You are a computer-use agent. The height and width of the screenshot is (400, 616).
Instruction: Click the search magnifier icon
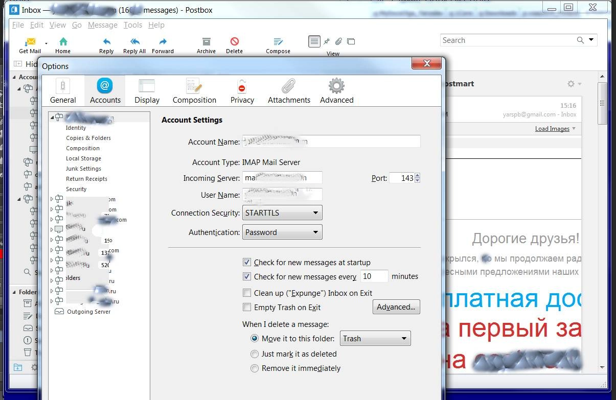[x=580, y=40]
